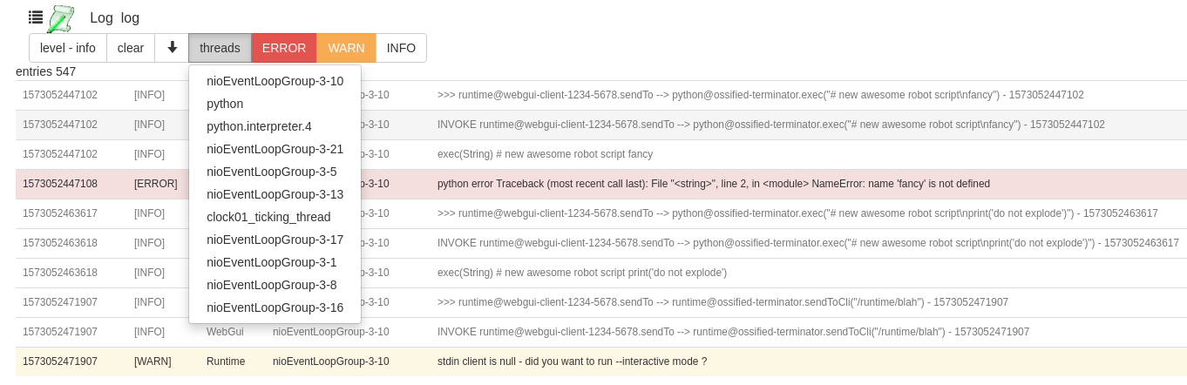Viewport: 1187px width, 385px height.
Task: Select python thread in dropdown
Action: click(x=275, y=104)
